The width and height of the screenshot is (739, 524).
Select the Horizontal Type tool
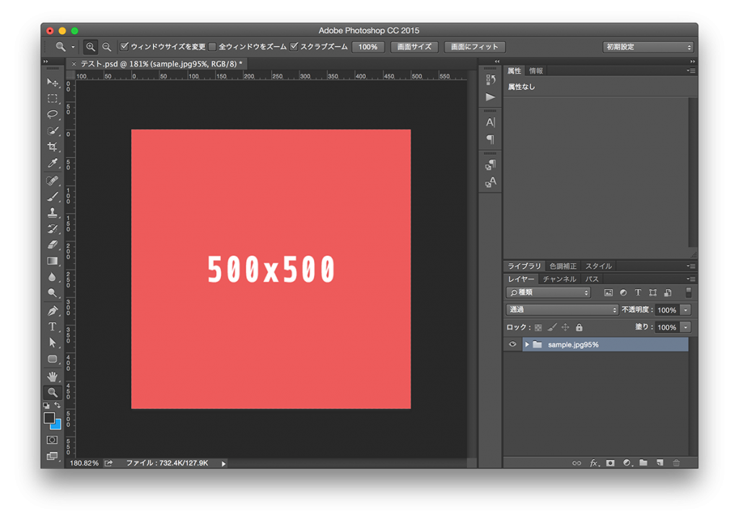coord(53,327)
